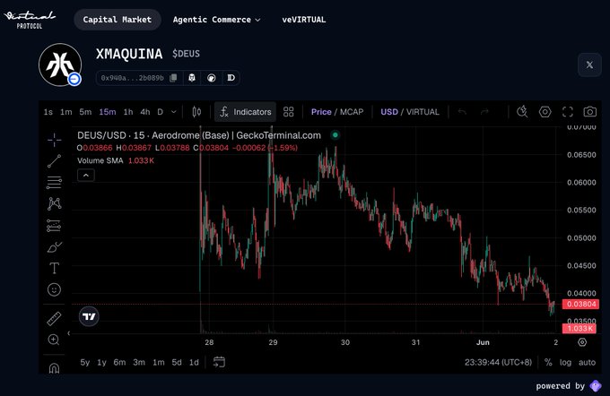
Task: Click the Virtuals Protocol logo
Action: click(x=30, y=20)
